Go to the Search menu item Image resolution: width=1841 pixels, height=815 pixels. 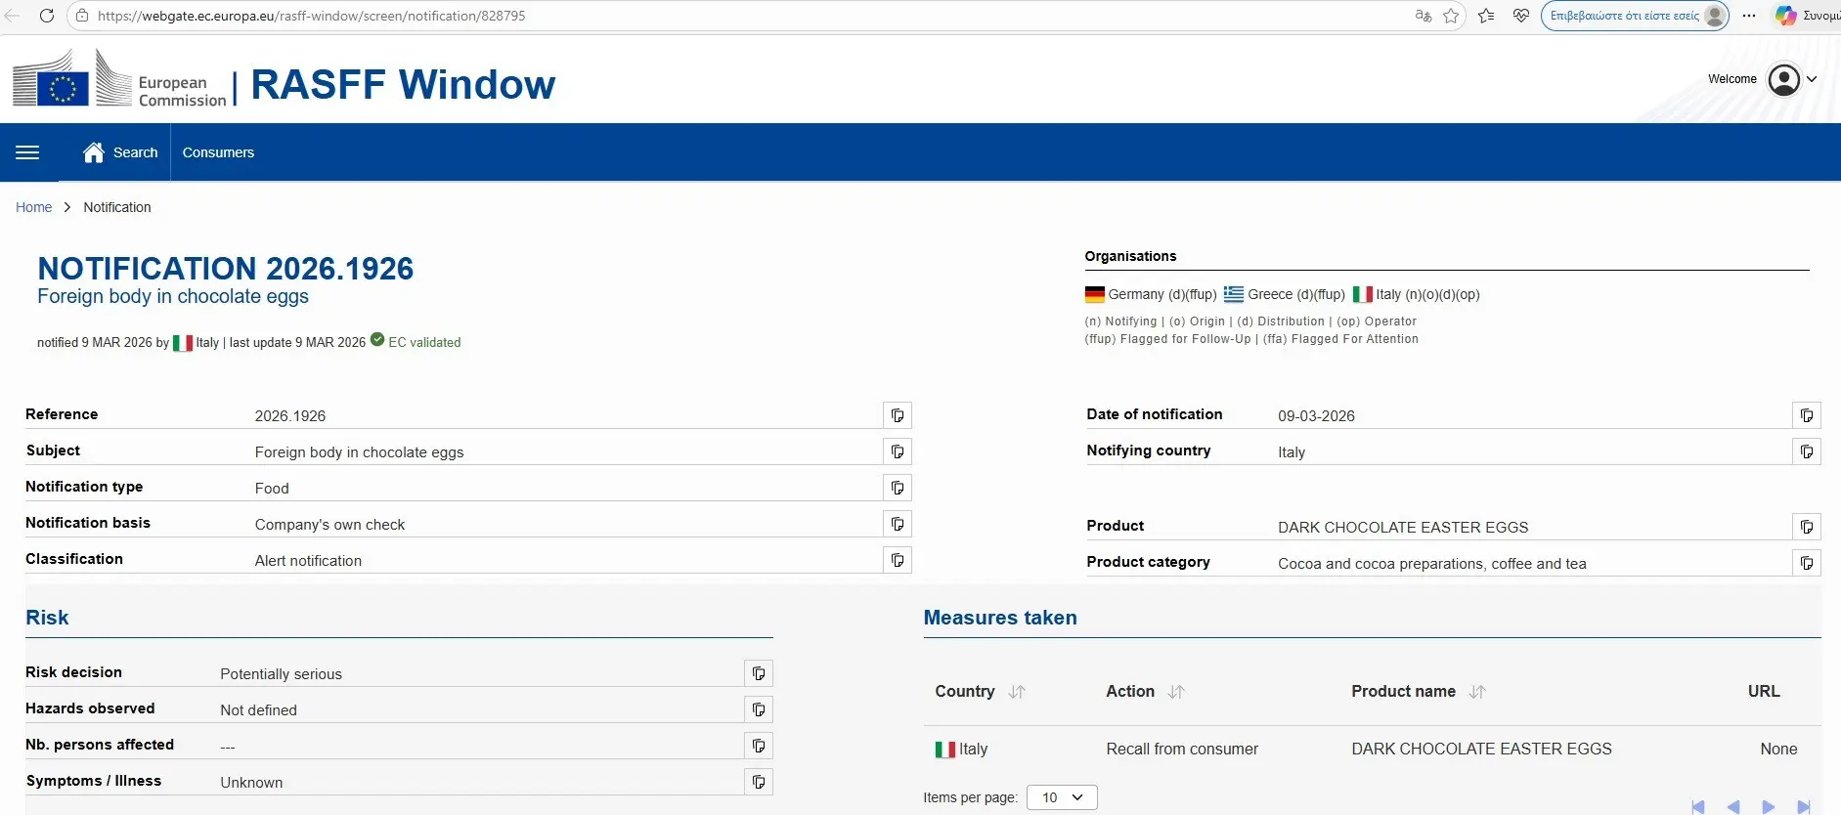coord(121,152)
